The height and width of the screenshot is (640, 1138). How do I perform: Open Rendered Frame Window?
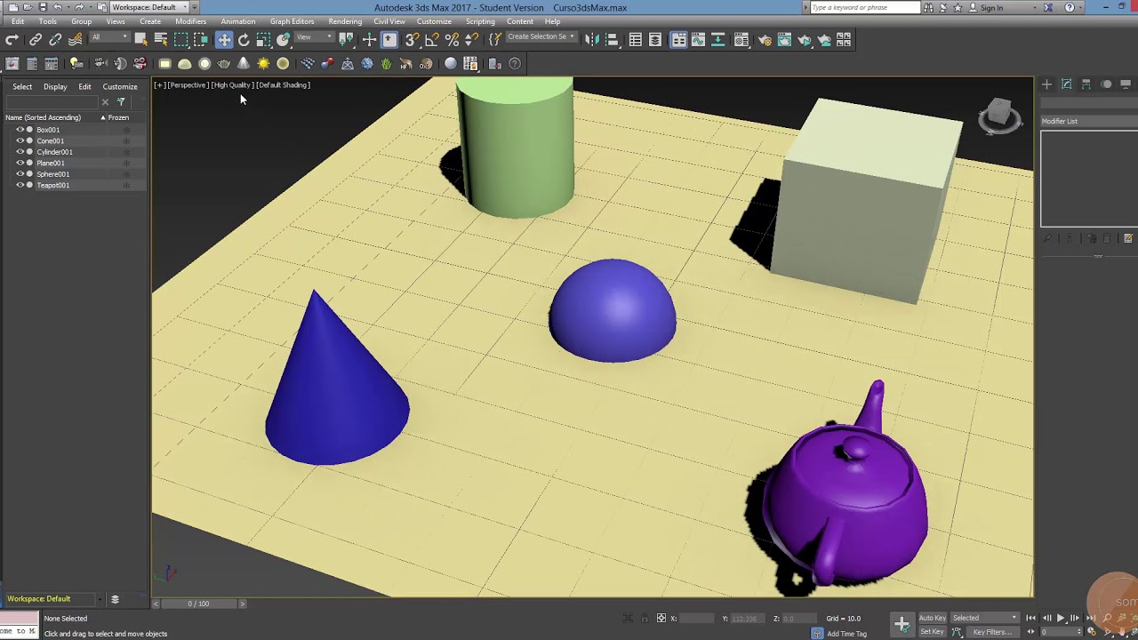(x=784, y=40)
